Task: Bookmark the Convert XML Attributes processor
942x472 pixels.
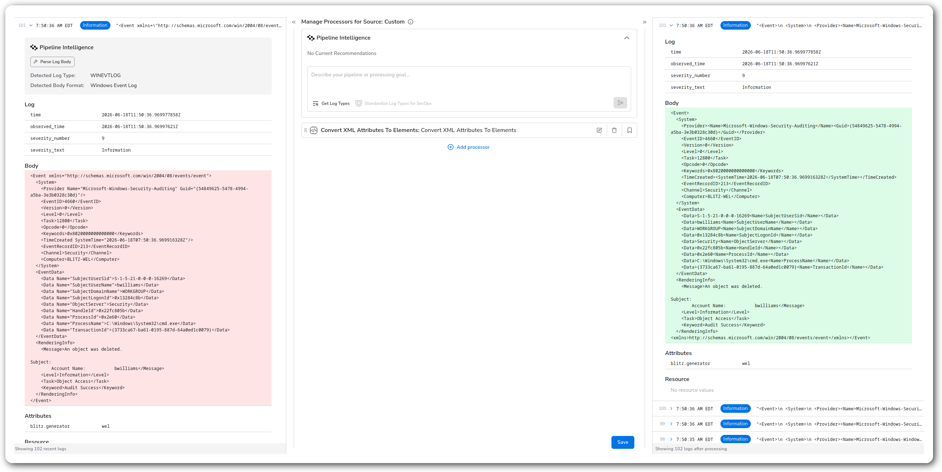Action: (630, 130)
